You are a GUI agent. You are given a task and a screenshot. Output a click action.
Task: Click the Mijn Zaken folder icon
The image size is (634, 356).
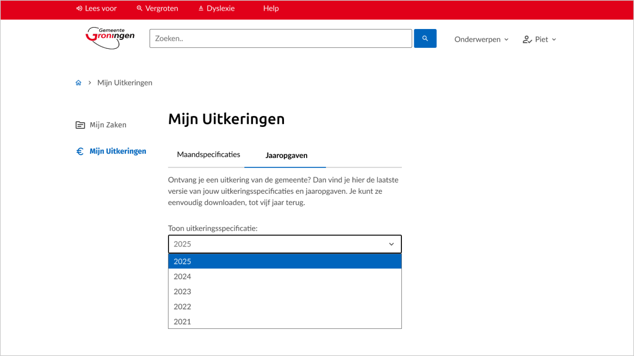coord(80,125)
